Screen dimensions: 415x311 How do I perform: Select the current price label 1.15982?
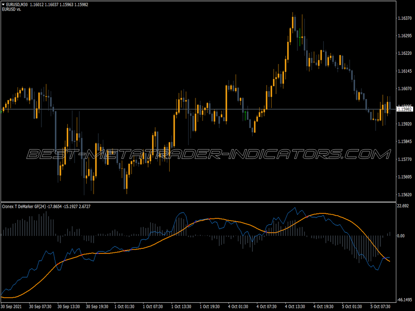tap(405, 109)
